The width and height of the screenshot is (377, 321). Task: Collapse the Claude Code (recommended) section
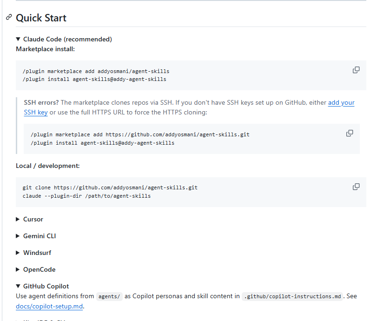pyautogui.click(x=64, y=39)
